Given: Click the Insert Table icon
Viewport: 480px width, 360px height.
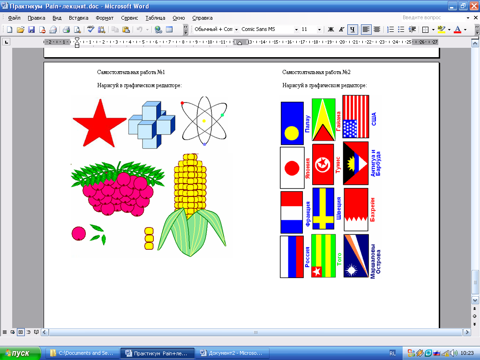Looking at the screenshot, I should [x=169, y=30].
